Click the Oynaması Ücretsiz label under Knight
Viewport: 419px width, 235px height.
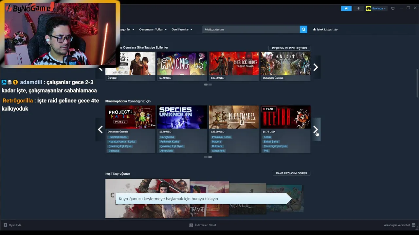pyautogui.click(x=273, y=78)
